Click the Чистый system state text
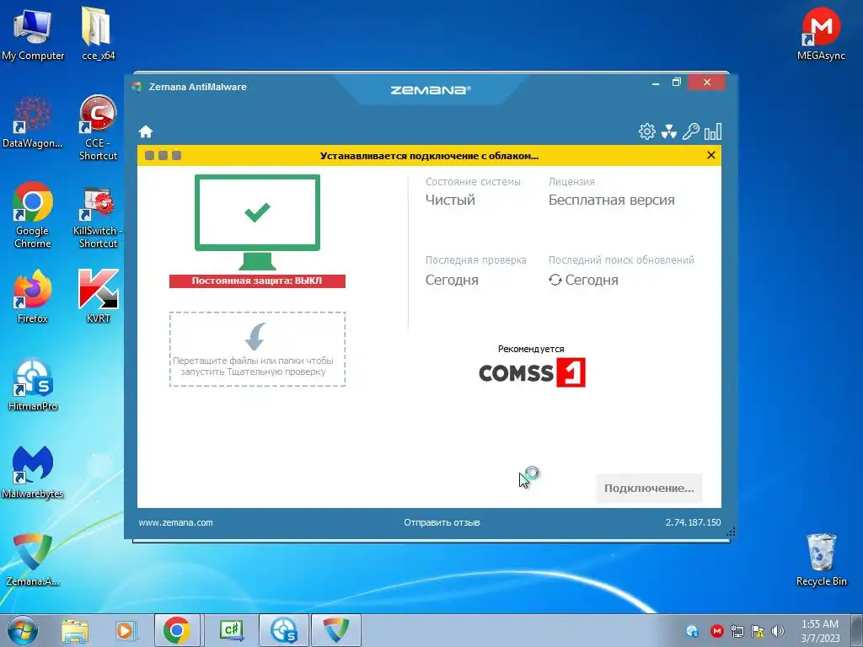863x647 pixels. [450, 200]
